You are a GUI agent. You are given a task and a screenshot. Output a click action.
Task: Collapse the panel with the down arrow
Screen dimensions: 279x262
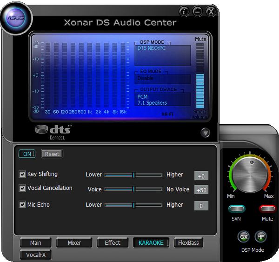point(205,133)
